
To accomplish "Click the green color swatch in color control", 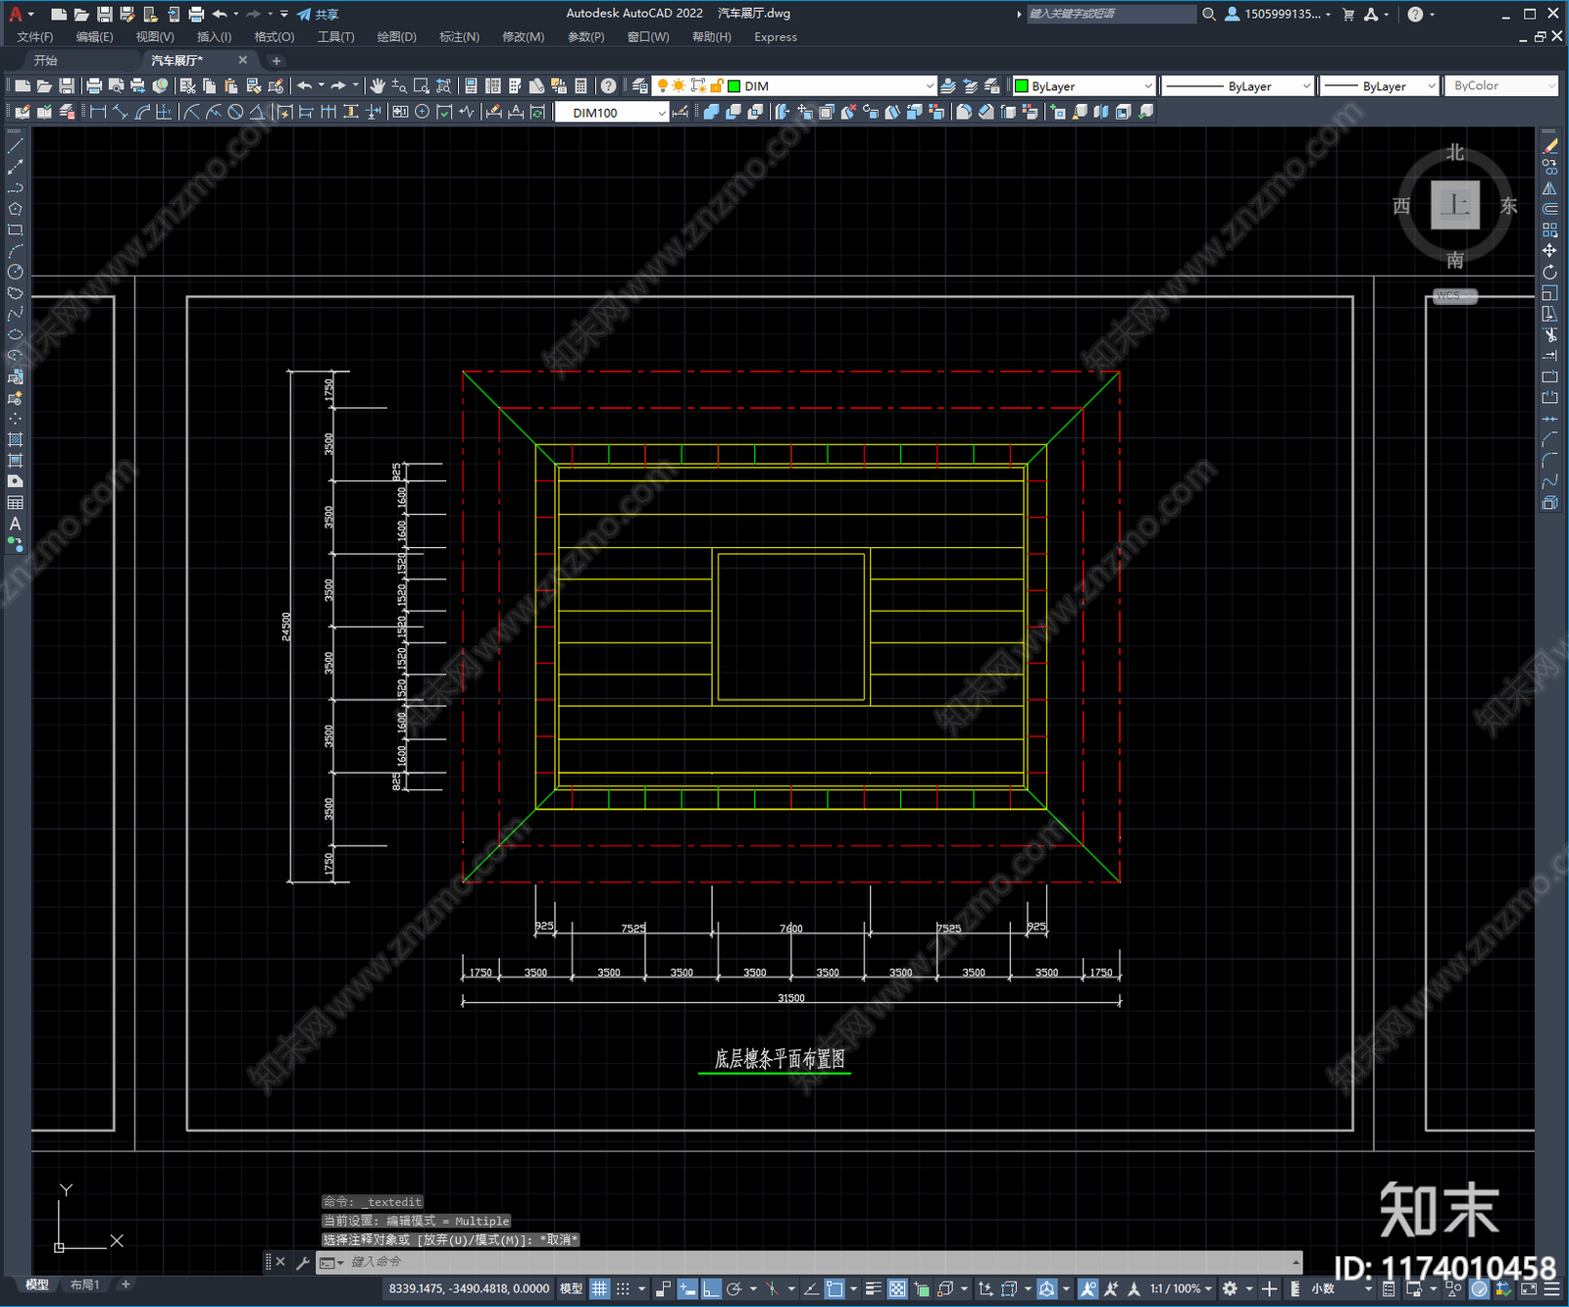I will pos(1021,86).
